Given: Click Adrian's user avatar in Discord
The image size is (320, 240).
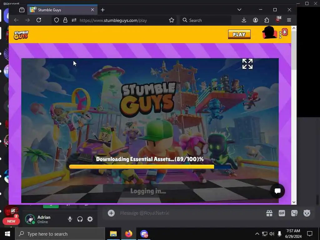Looking at the screenshot, I should click(30, 219).
